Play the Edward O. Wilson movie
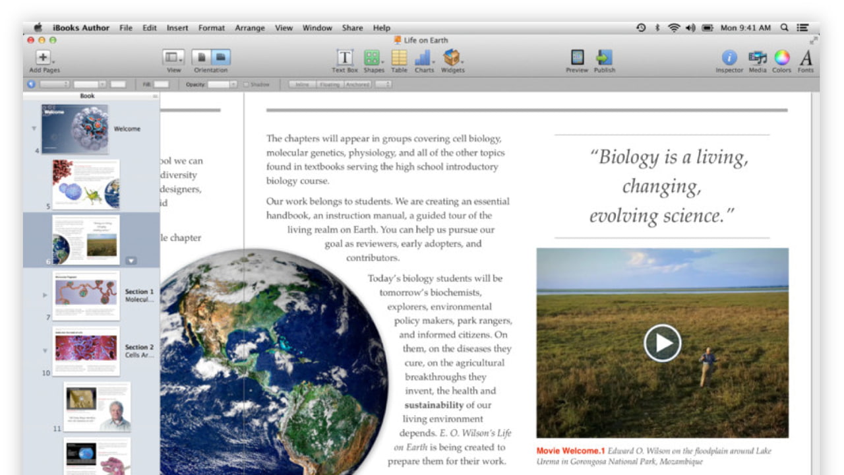 (x=662, y=342)
